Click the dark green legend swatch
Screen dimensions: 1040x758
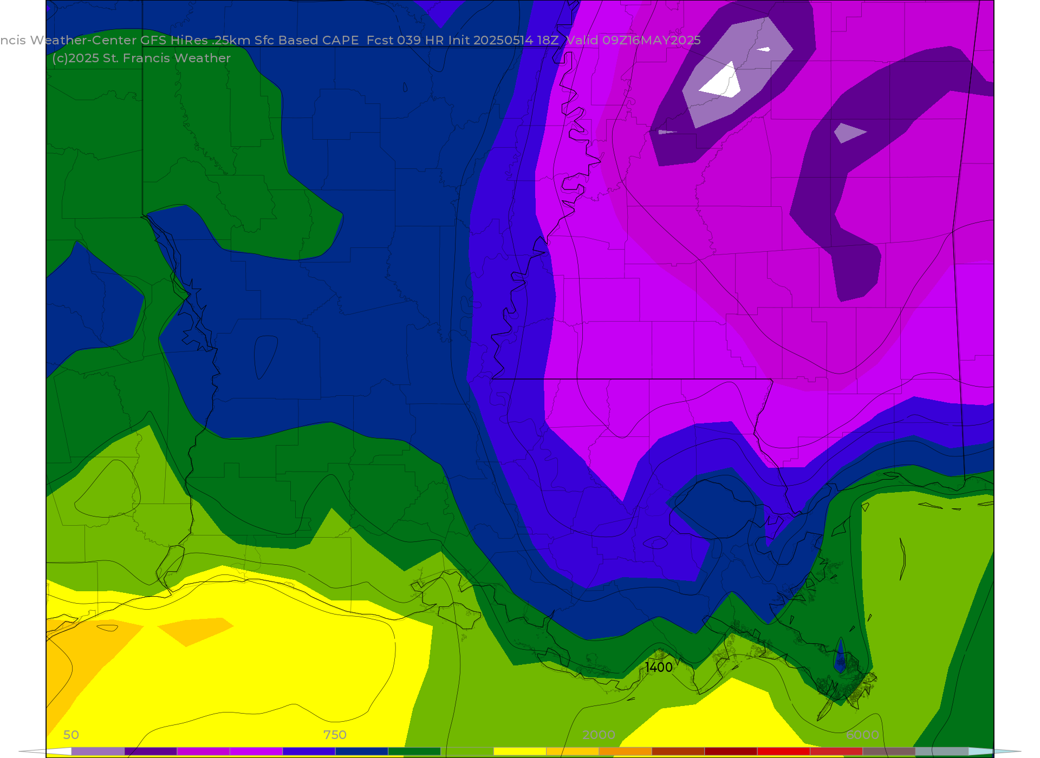(414, 751)
